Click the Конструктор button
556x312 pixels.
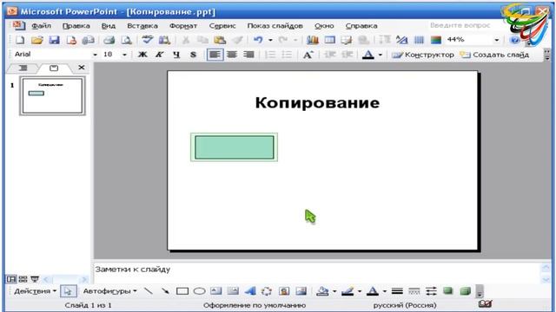tap(423, 55)
